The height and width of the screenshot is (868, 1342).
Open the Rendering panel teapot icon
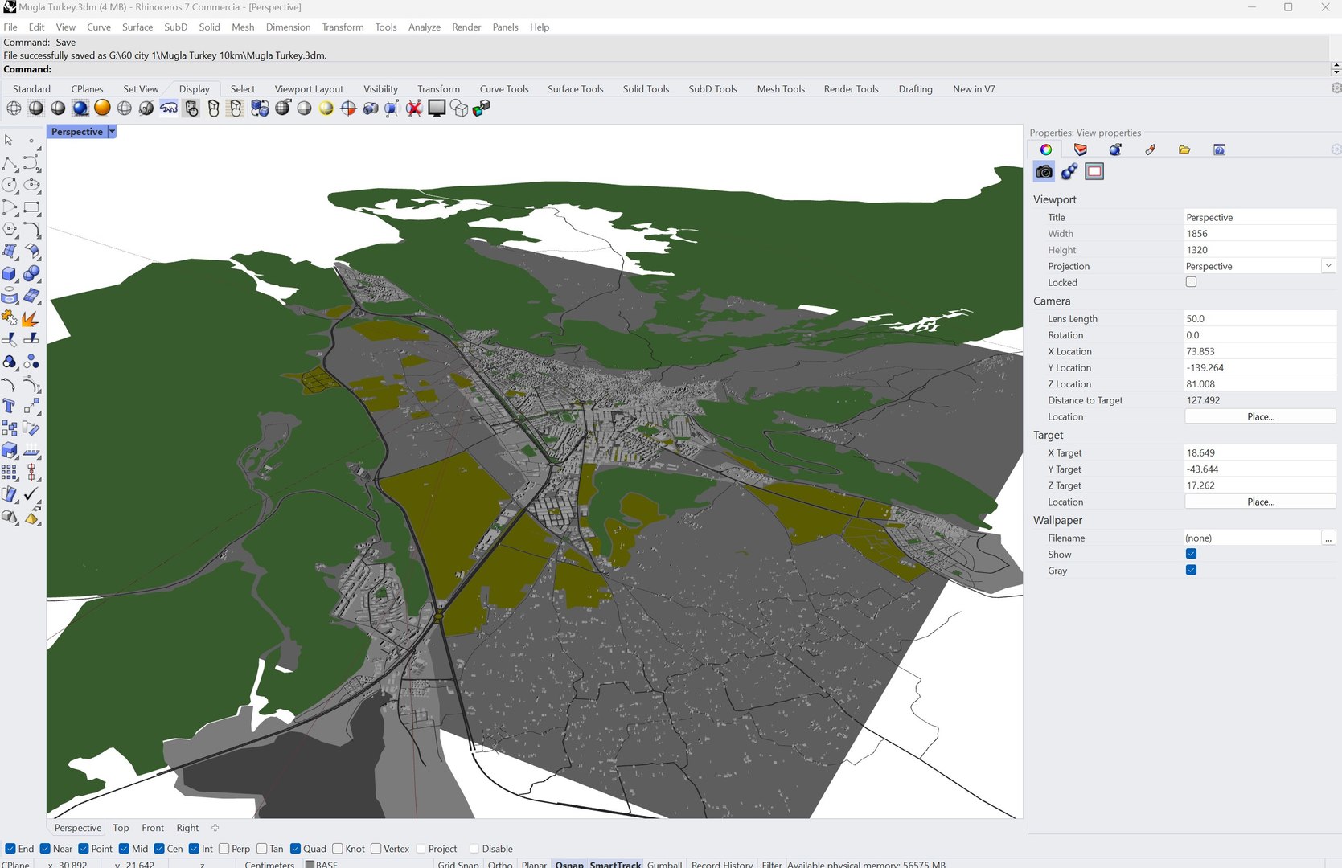pyautogui.click(x=1115, y=149)
